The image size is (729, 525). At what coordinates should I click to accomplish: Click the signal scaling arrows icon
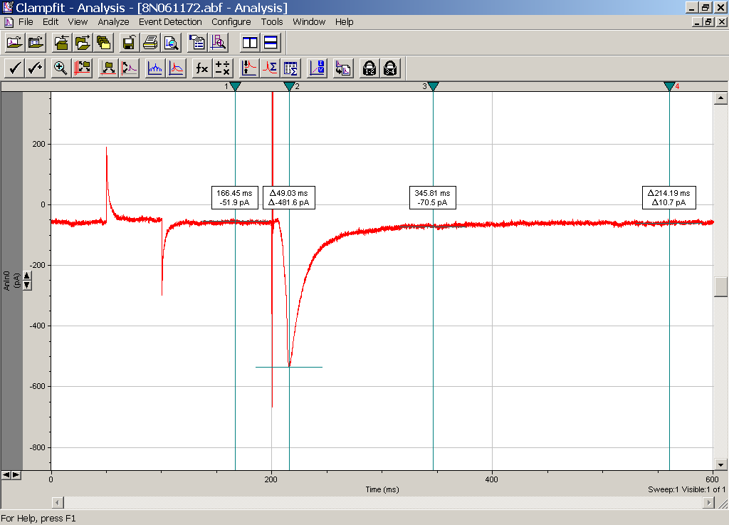pyautogui.click(x=130, y=68)
